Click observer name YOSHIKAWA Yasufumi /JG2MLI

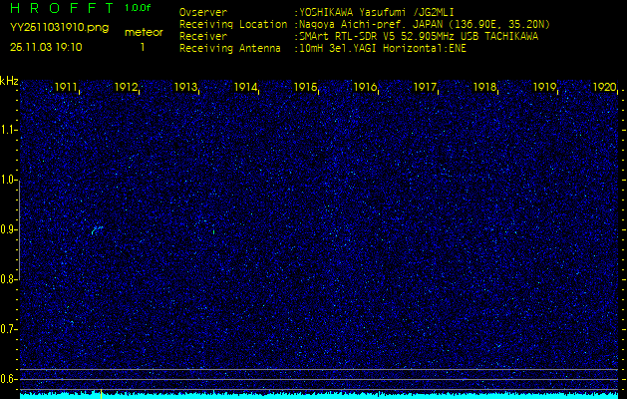pyautogui.click(x=376, y=12)
